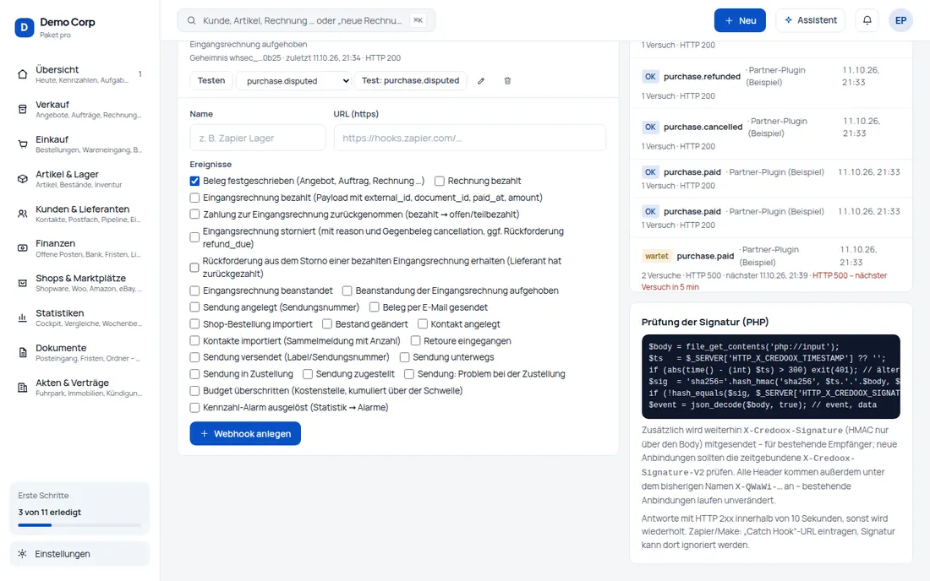This screenshot has height=581, width=930.
Task: Click the Übersicht home icon
Action: point(23,74)
